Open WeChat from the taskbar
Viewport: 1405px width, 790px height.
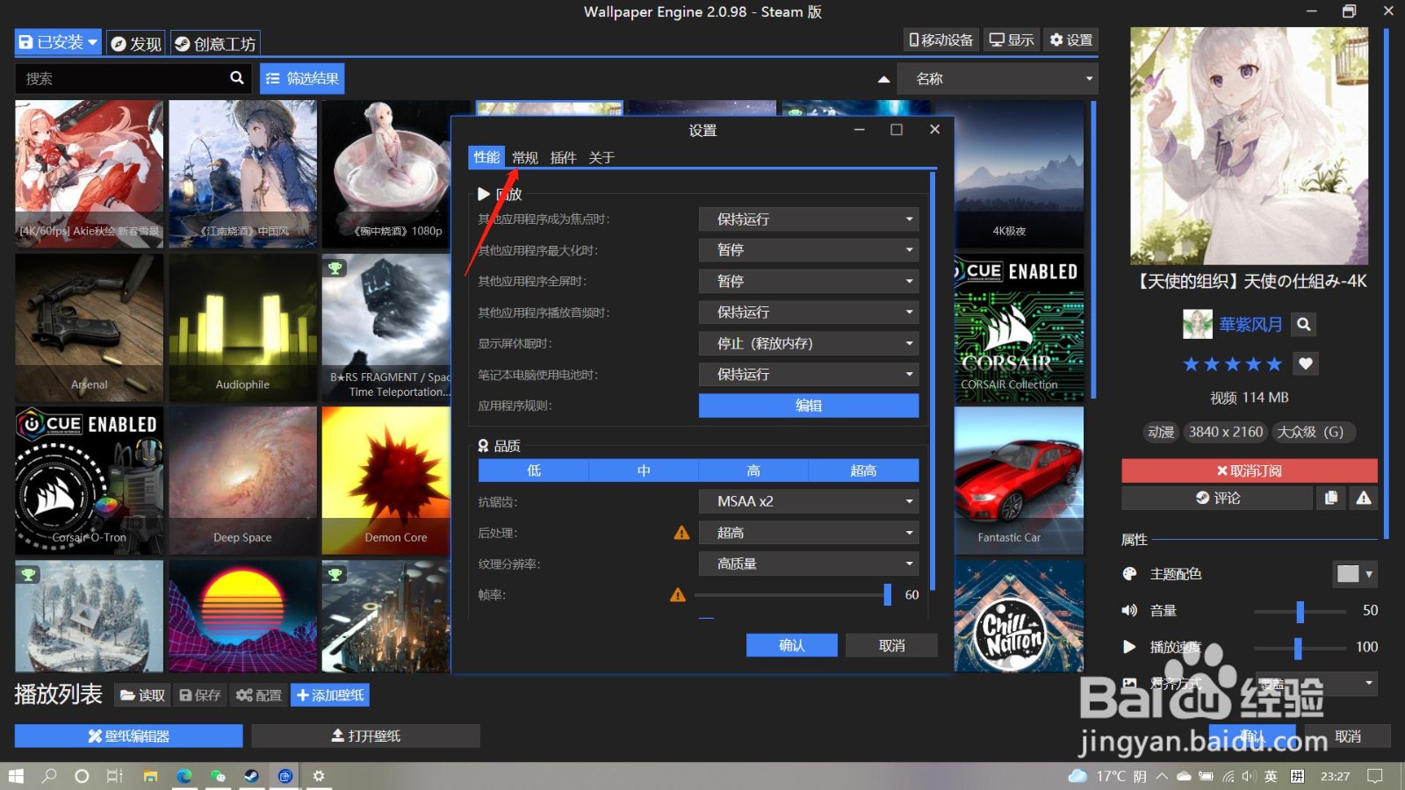[x=218, y=776]
